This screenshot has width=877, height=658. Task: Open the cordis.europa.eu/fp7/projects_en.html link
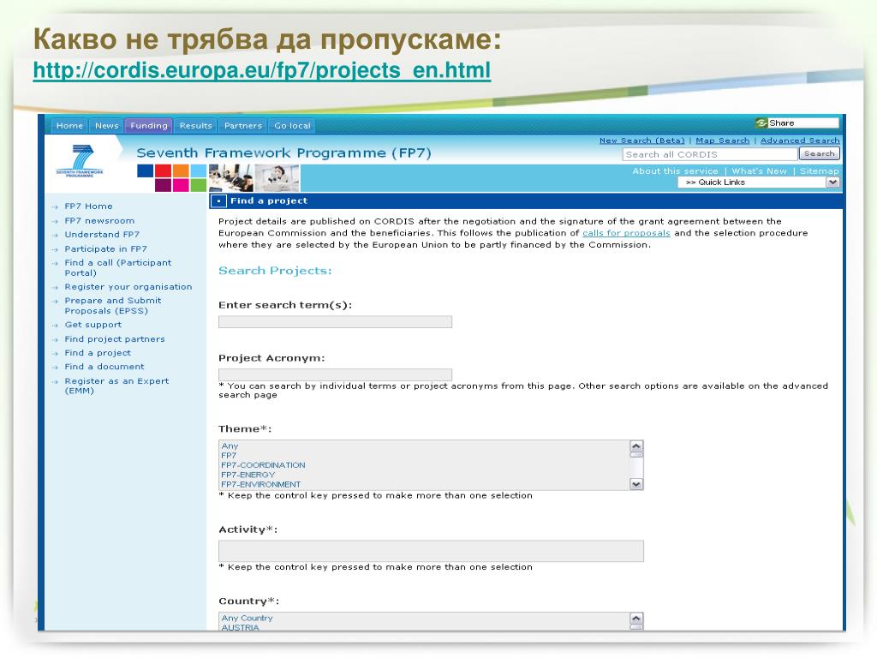(262, 70)
